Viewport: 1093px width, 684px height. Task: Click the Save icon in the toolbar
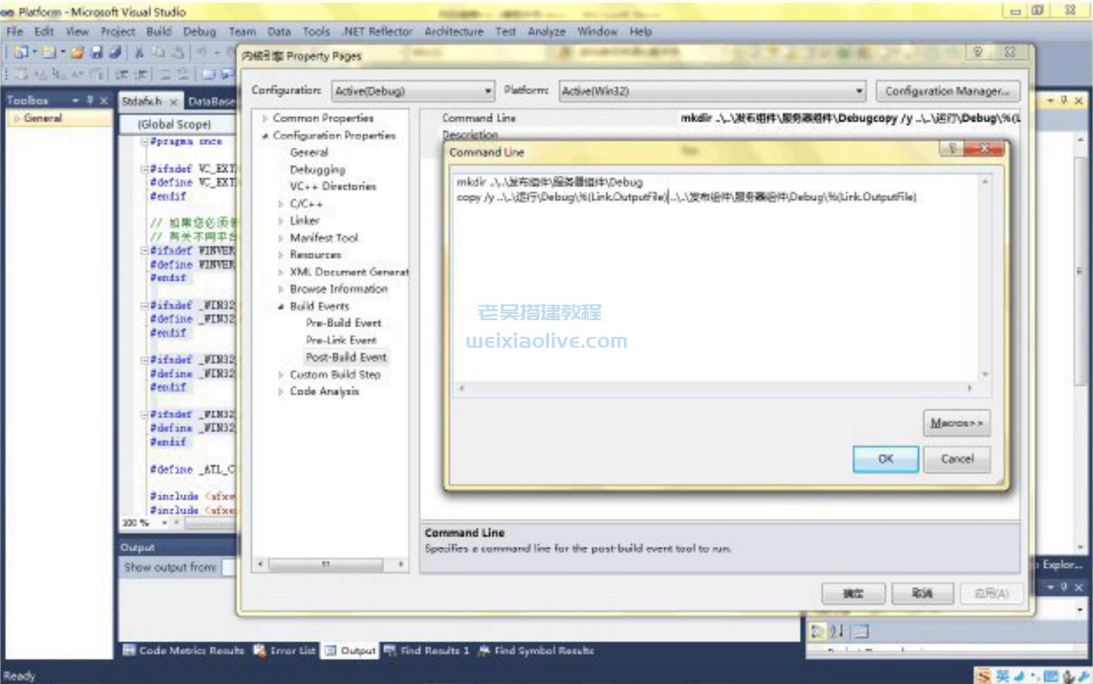click(x=97, y=53)
